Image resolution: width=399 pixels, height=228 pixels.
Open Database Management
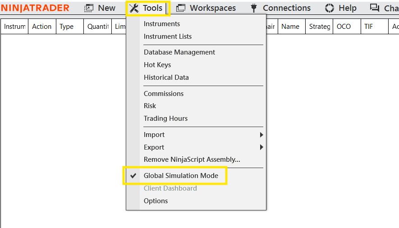click(x=179, y=52)
